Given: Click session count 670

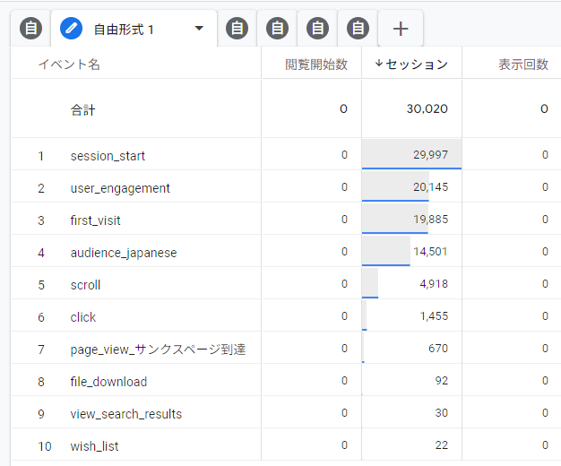Looking at the screenshot, I should pos(438,349).
